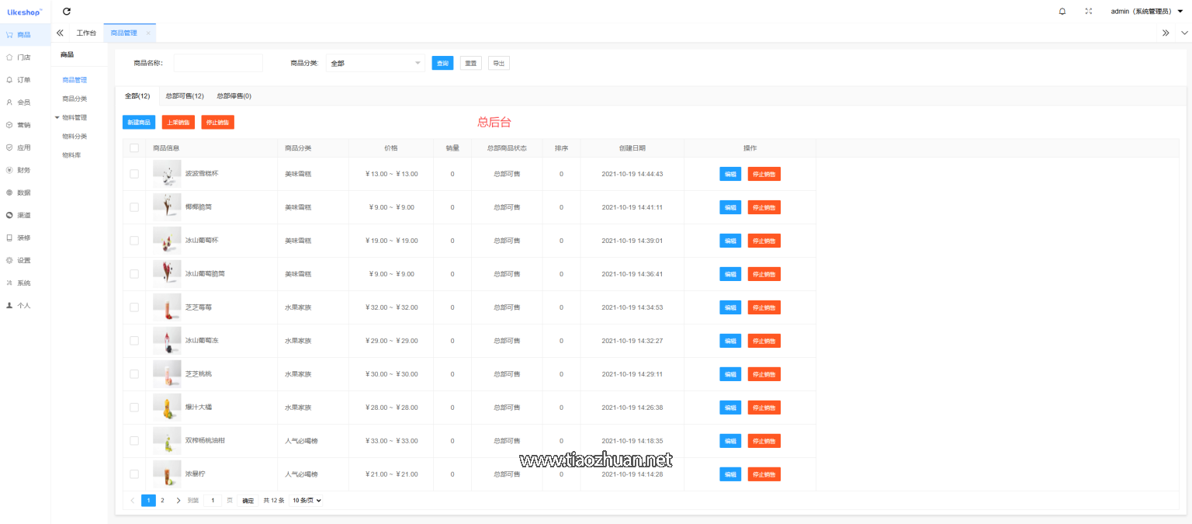The height and width of the screenshot is (524, 1192).
Task: Click the blue 查询 search button
Action: [442, 63]
